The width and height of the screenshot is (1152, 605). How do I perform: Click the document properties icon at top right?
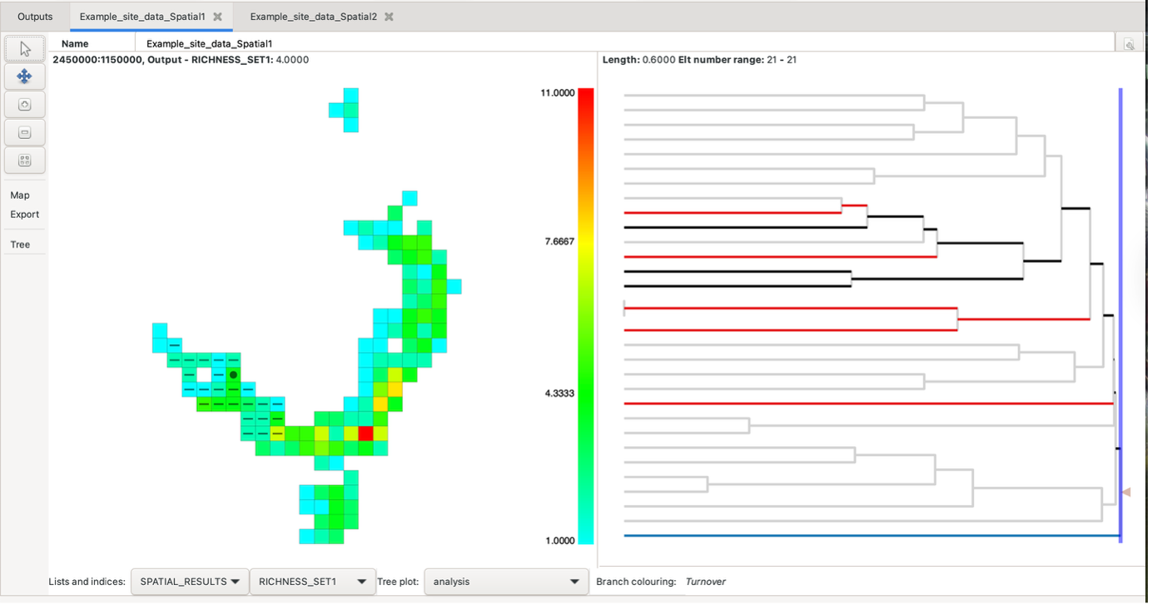(x=1129, y=44)
